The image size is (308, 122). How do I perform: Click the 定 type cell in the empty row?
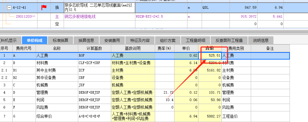57,24
